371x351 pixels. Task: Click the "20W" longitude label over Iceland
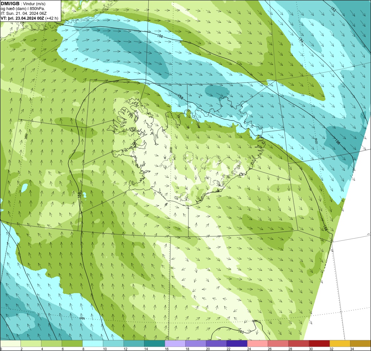171,150
